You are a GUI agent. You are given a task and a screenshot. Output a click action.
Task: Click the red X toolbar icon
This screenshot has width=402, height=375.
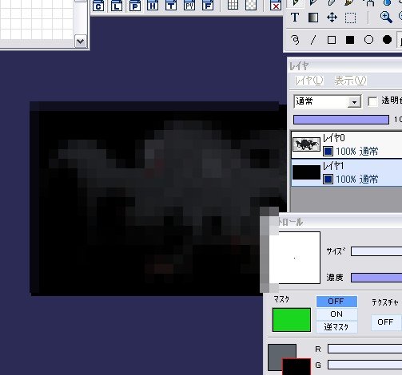pyautogui.click(x=276, y=5)
